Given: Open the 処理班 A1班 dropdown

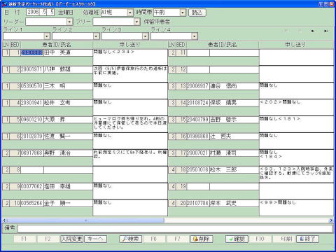Looking at the screenshot, I should pyautogui.click(x=130, y=13).
